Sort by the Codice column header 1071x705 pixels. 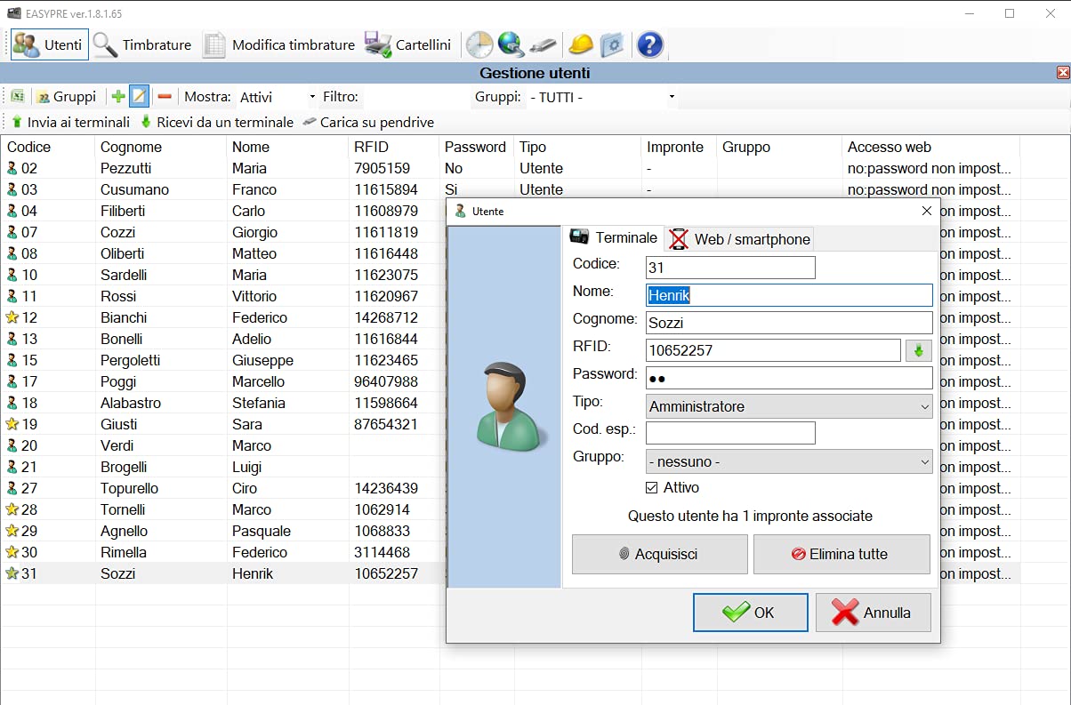point(48,147)
